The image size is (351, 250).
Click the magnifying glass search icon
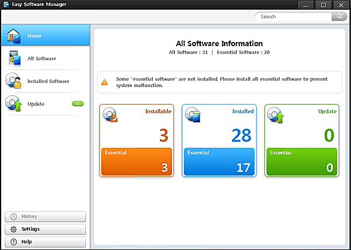pos(339,17)
